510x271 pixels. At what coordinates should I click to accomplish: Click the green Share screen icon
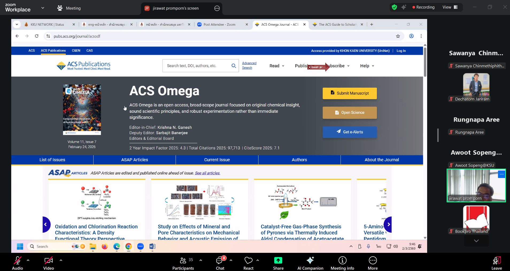tap(278, 260)
